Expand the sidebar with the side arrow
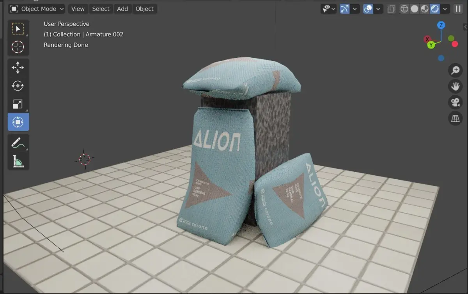Image resolution: width=468 pixels, height=294 pixels. pos(465,27)
